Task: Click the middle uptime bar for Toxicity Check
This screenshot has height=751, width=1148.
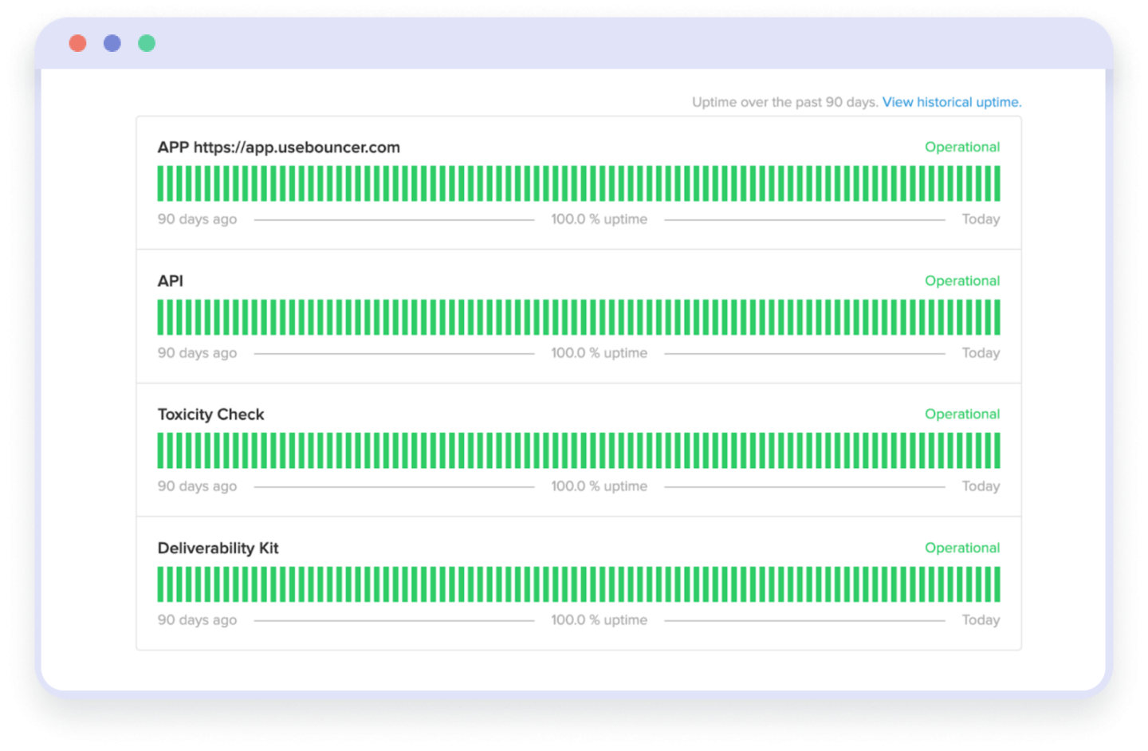Action: pos(580,450)
